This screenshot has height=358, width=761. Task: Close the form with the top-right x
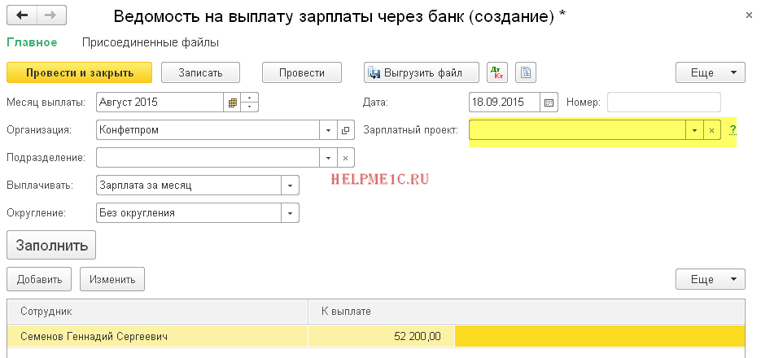(749, 15)
